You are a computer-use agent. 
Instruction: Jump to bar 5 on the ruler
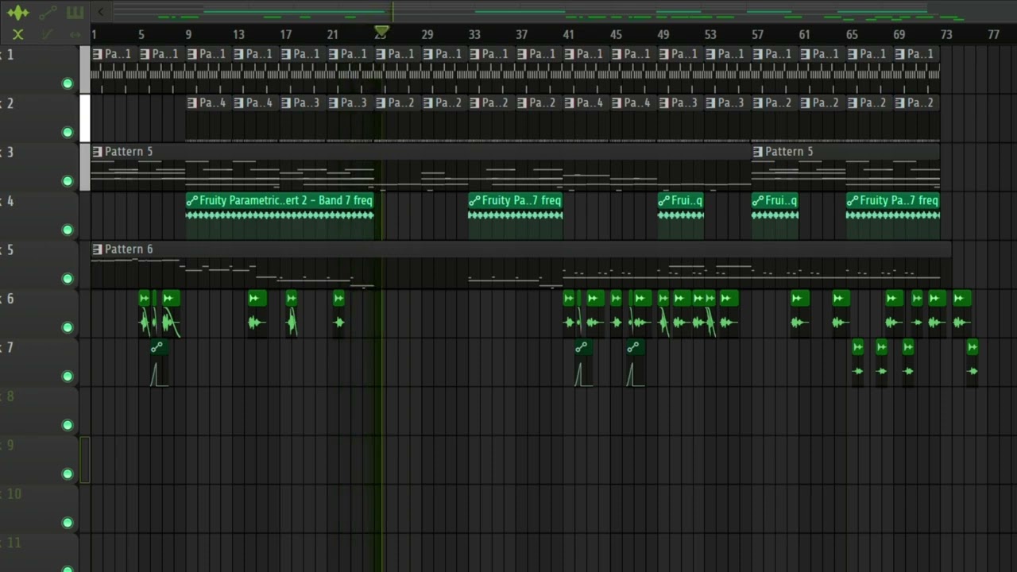pyautogui.click(x=141, y=34)
